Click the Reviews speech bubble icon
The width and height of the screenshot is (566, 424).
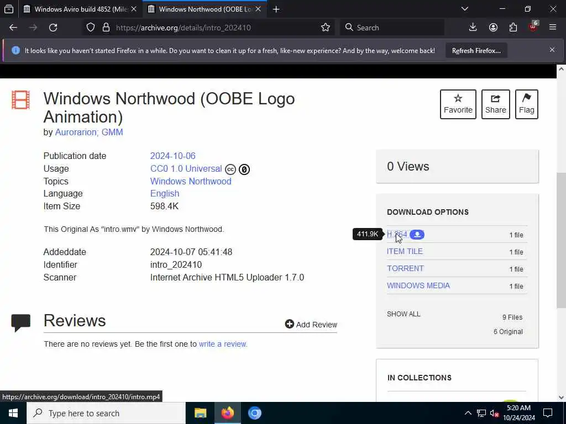tap(20, 322)
